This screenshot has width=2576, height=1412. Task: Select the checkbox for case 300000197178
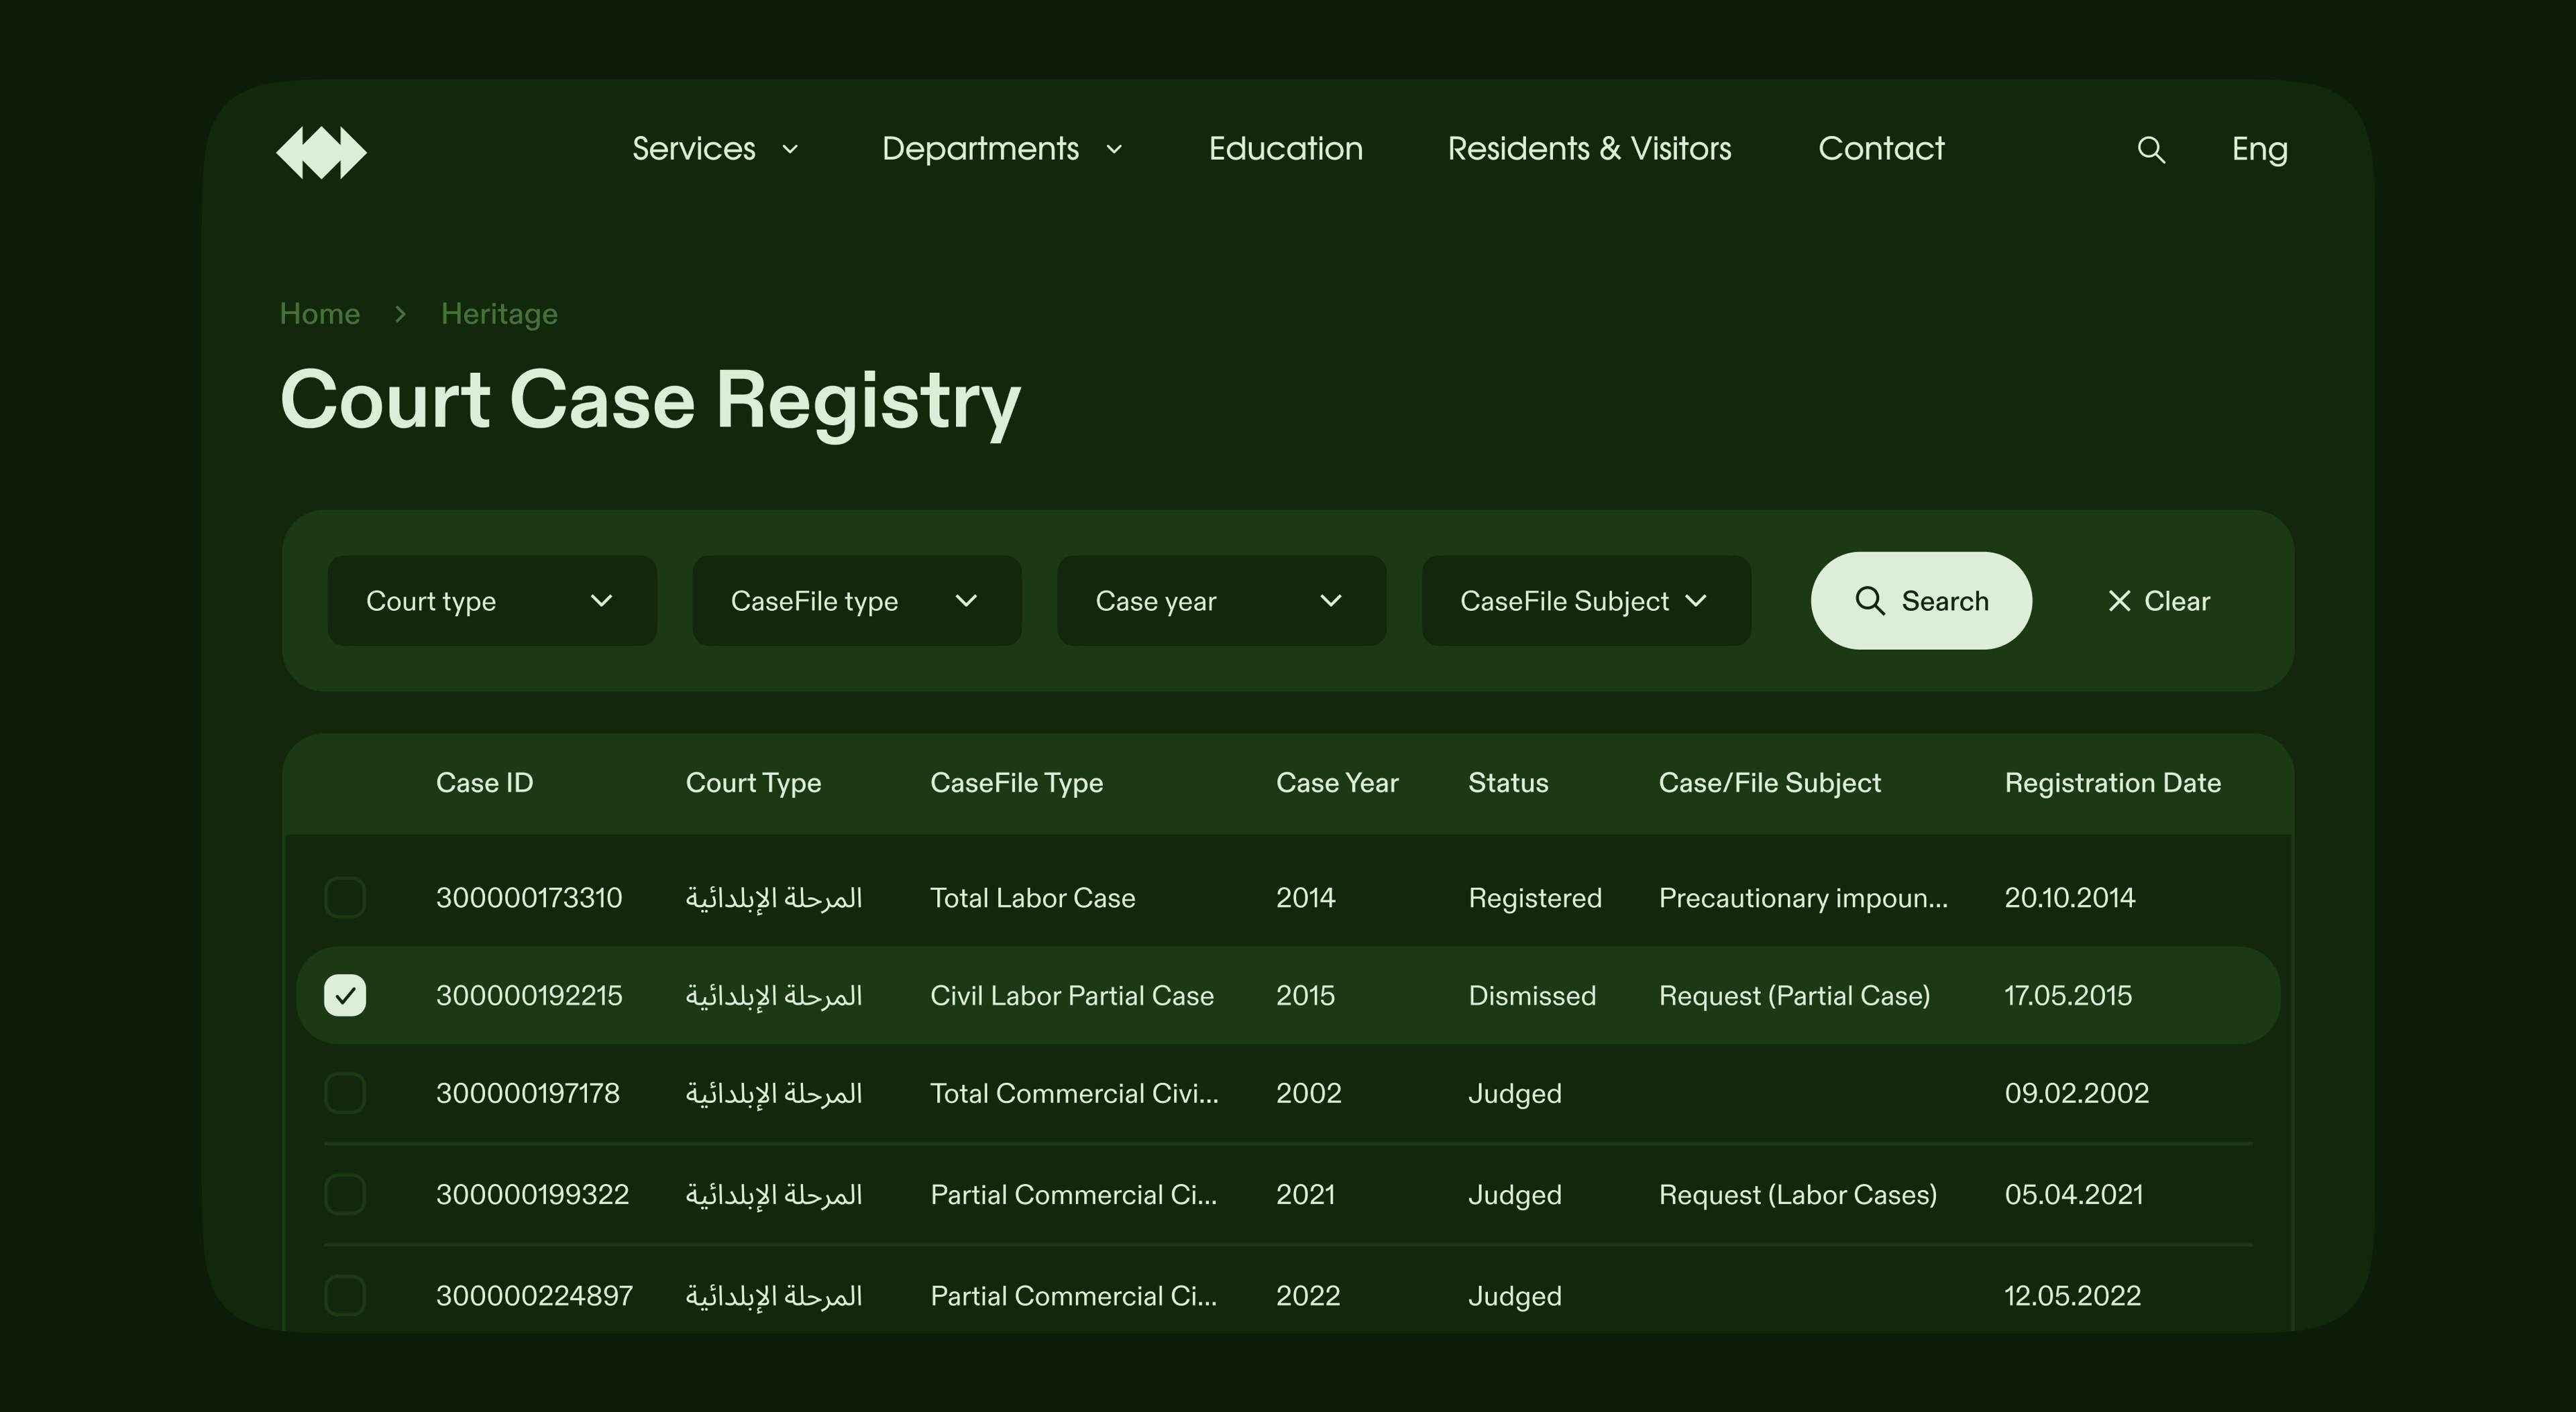click(345, 1094)
